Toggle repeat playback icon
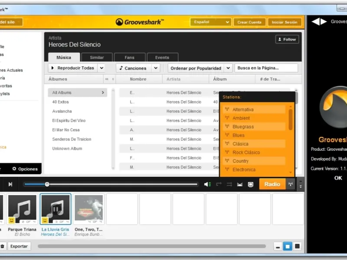 219,184
